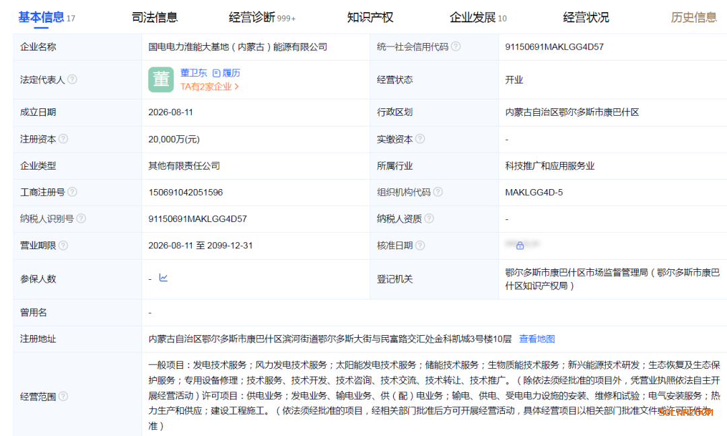
Task: Click the 曾用名 label cell
Action: tap(77, 312)
